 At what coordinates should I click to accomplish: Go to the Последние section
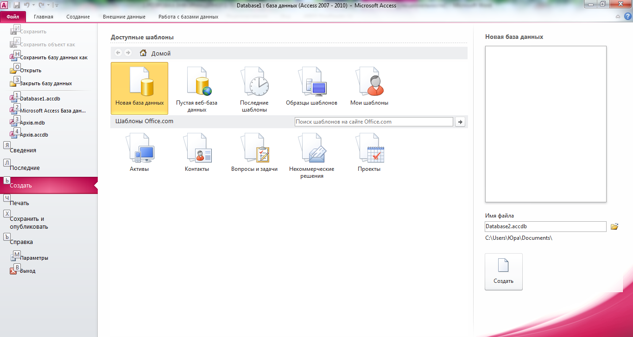coord(49,168)
